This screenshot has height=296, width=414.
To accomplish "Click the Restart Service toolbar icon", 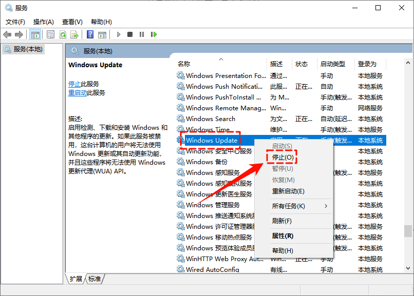I will [x=155, y=34].
